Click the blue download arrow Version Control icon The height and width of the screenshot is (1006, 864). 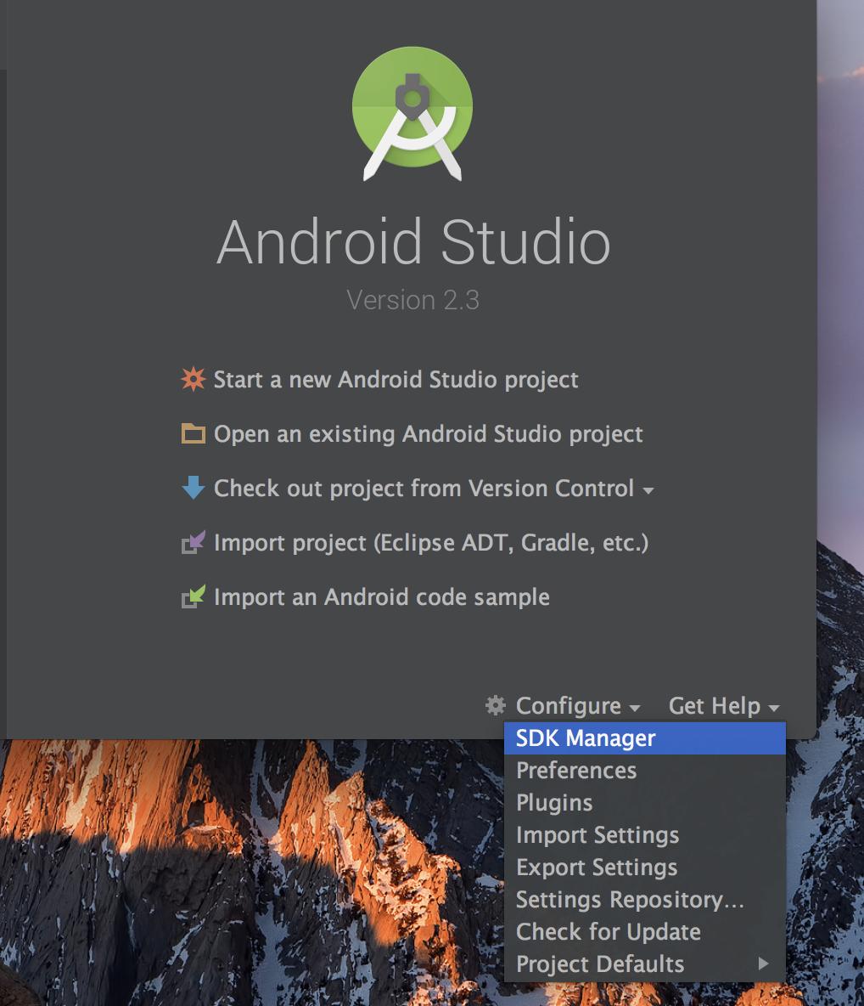tap(193, 488)
